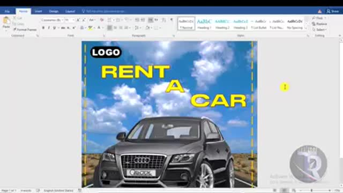Apply the Font Color button

[99, 28]
